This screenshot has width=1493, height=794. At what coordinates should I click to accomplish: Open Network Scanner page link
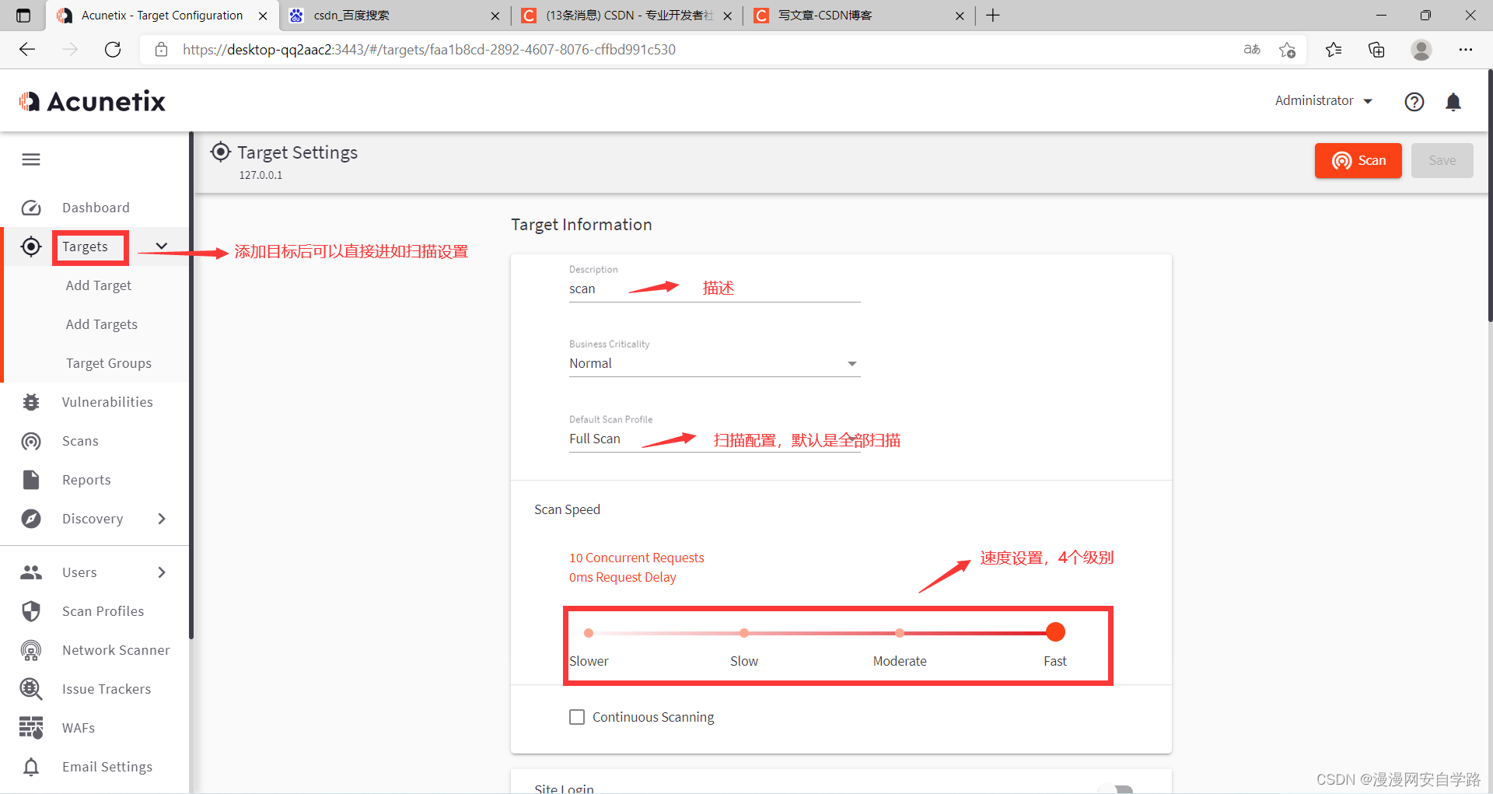coord(116,650)
